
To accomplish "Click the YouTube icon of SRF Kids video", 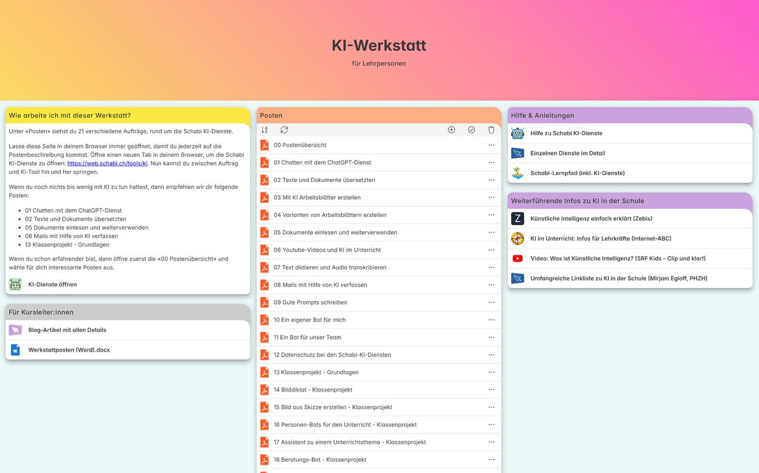I will (x=517, y=258).
